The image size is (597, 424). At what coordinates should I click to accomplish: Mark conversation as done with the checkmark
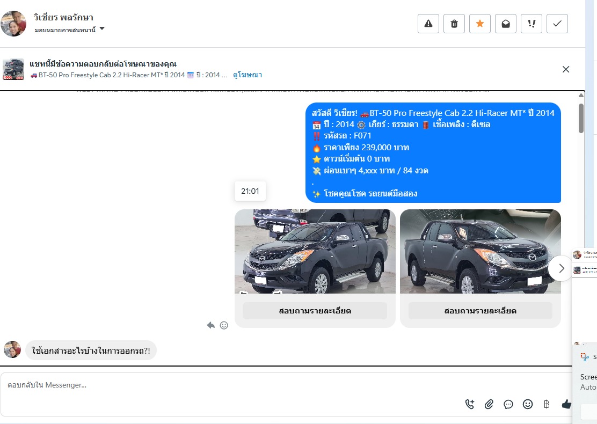click(x=557, y=24)
